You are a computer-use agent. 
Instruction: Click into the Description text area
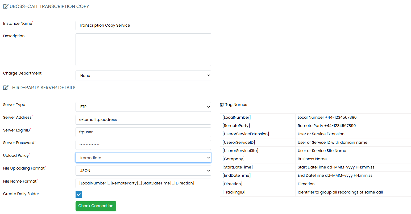coord(143,50)
